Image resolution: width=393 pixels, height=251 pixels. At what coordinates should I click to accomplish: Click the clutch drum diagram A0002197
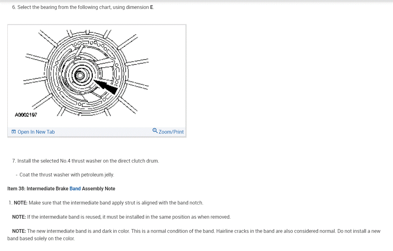pyautogui.click(x=82, y=73)
